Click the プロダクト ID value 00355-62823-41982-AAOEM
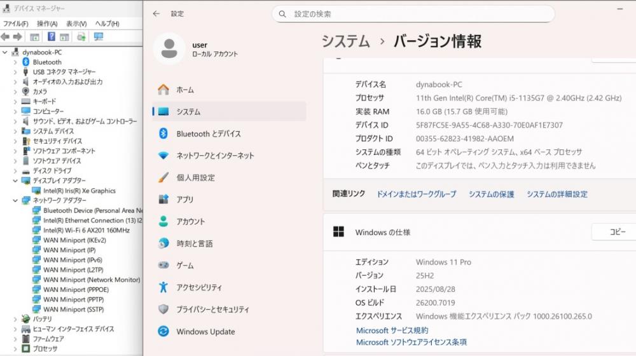636x356 pixels. (x=464, y=139)
